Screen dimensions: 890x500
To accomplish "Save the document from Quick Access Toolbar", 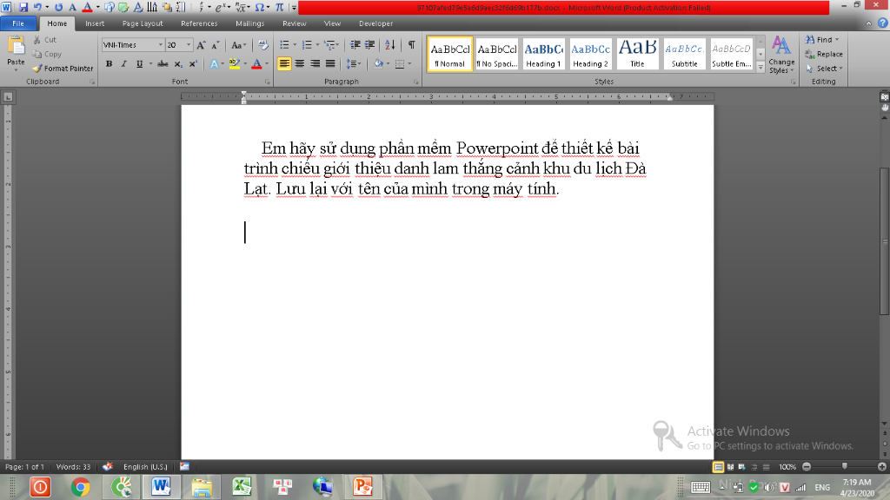I will point(23,7).
